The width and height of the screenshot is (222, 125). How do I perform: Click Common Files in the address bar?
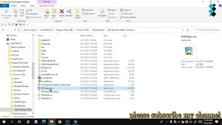83,30
